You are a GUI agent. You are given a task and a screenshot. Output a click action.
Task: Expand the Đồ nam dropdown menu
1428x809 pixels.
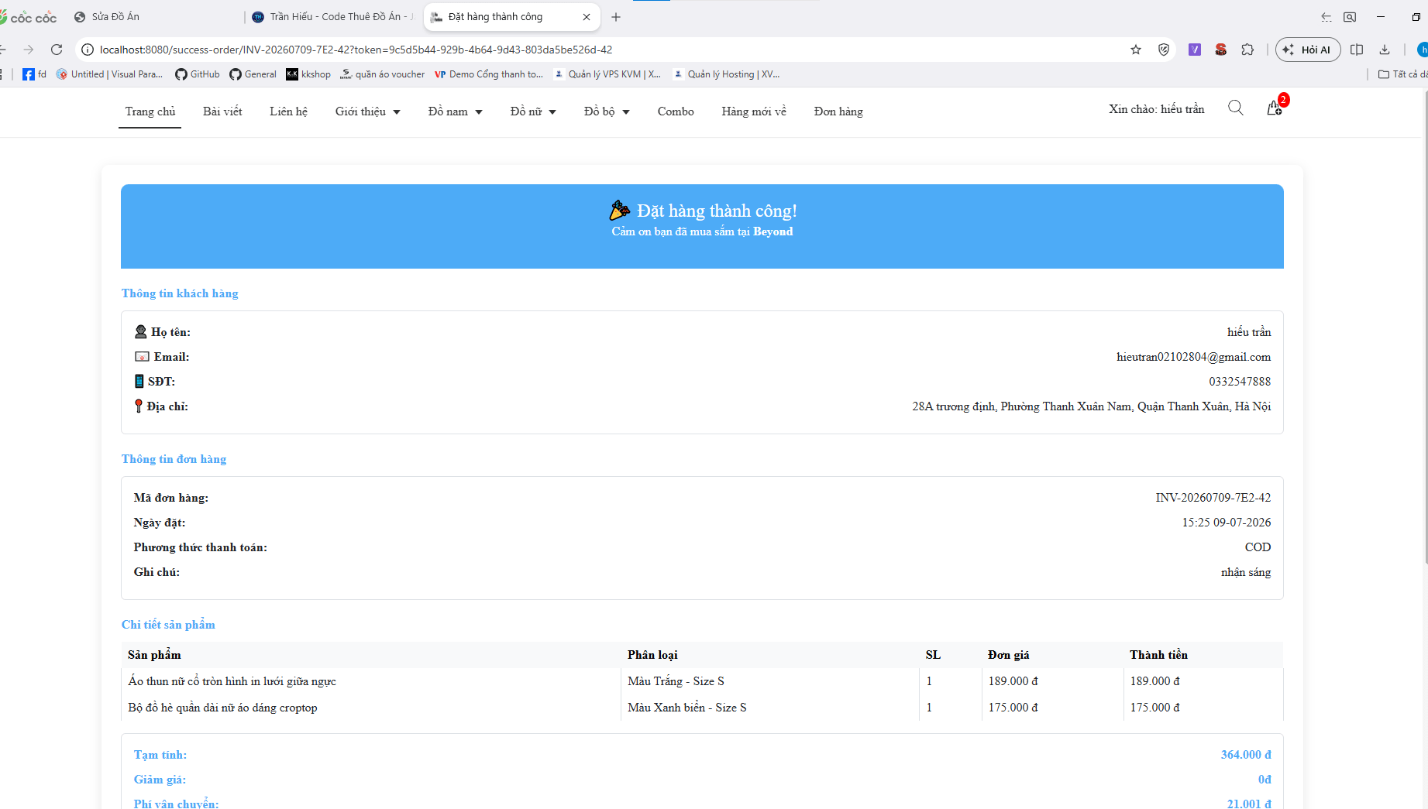click(455, 111)
